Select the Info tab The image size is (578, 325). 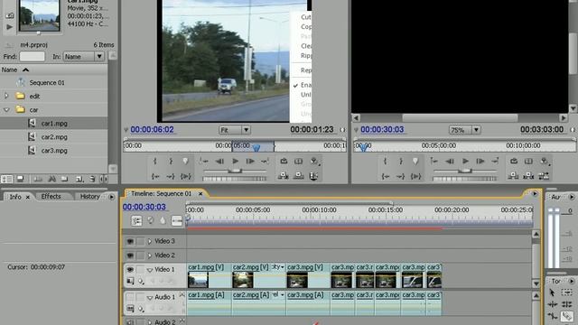click(x=15, y=197)
